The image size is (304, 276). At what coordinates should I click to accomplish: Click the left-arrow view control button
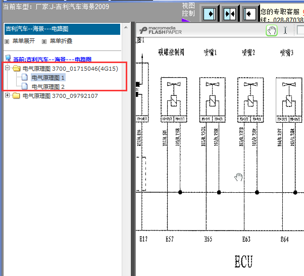coord(249,14)
